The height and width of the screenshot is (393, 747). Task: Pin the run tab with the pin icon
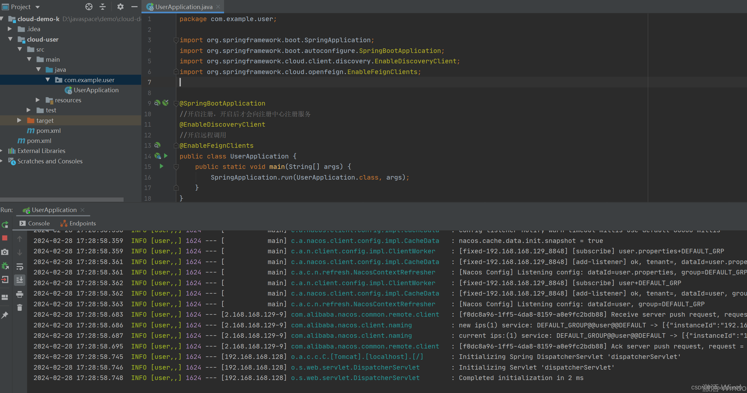(5, 315)
